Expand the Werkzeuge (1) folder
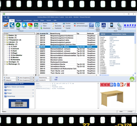Viewport: 137px width, 126px height. point(5,64)
